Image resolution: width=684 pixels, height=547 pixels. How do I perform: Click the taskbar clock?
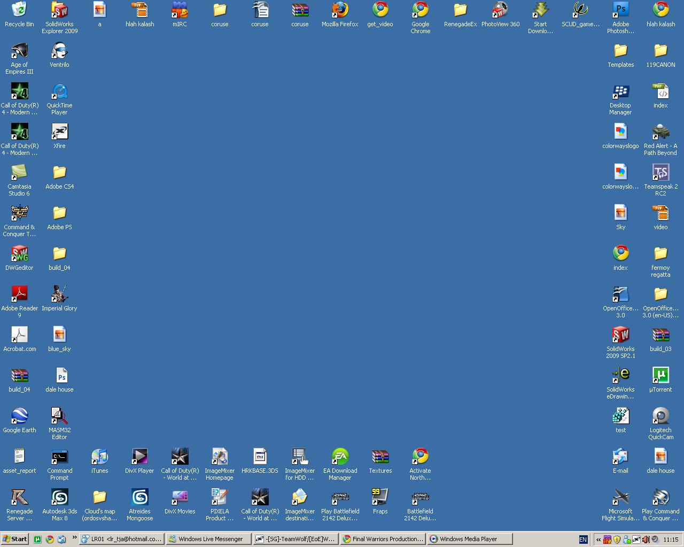[x=670, y=540]
